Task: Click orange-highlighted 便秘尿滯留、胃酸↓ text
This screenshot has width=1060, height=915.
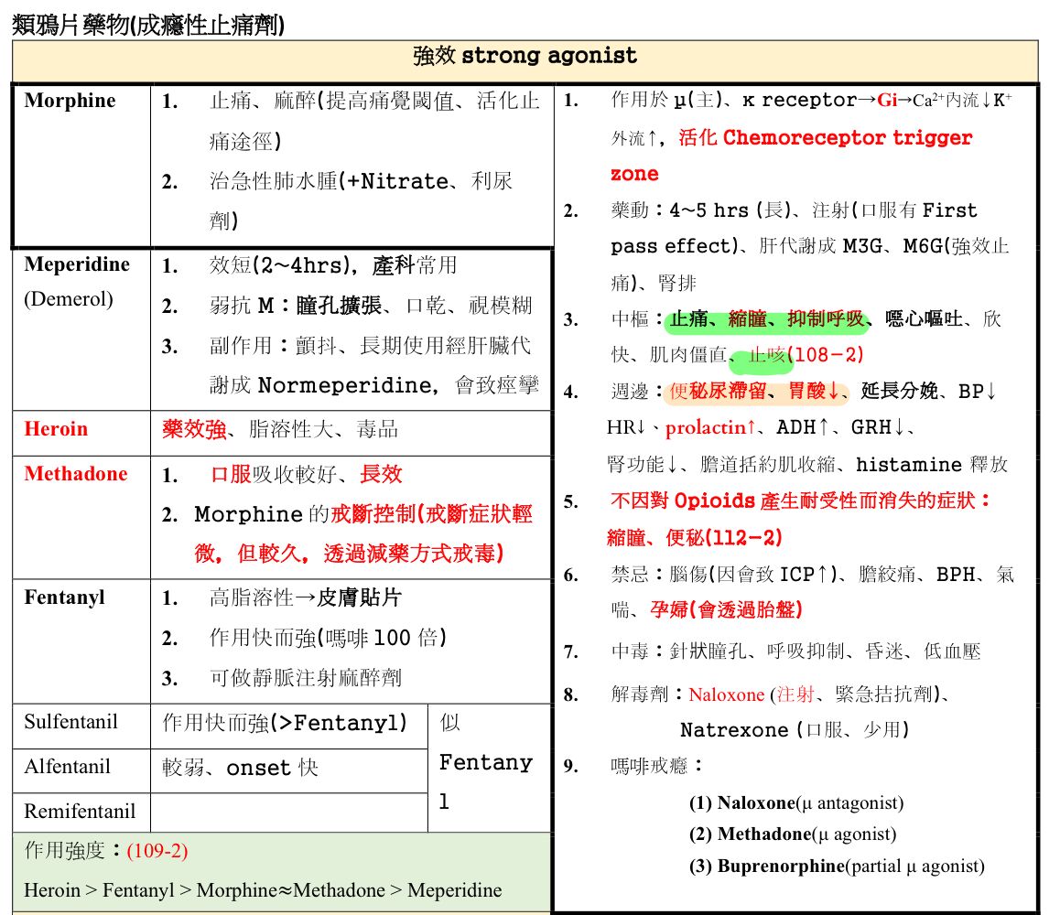Action: tap(759, 392)
